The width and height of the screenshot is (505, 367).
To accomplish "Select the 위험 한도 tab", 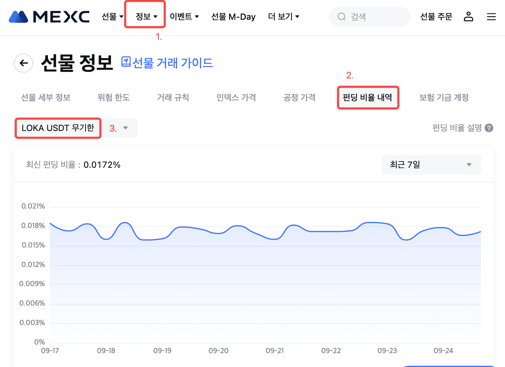I will (114, 98).
